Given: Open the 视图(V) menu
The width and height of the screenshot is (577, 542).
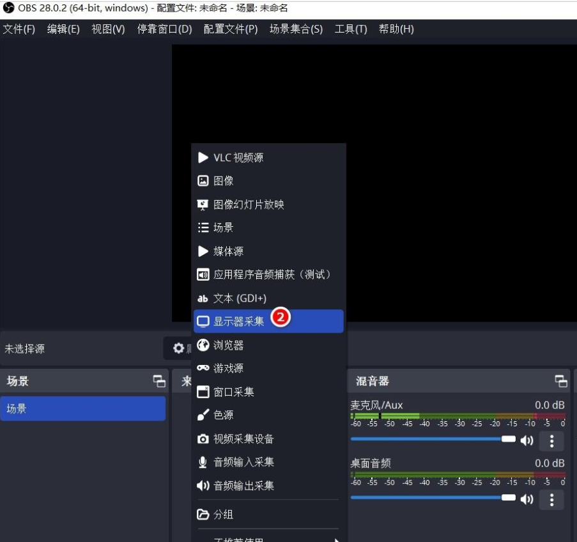Looking at the screenshot, I should (x=108, y=29).
